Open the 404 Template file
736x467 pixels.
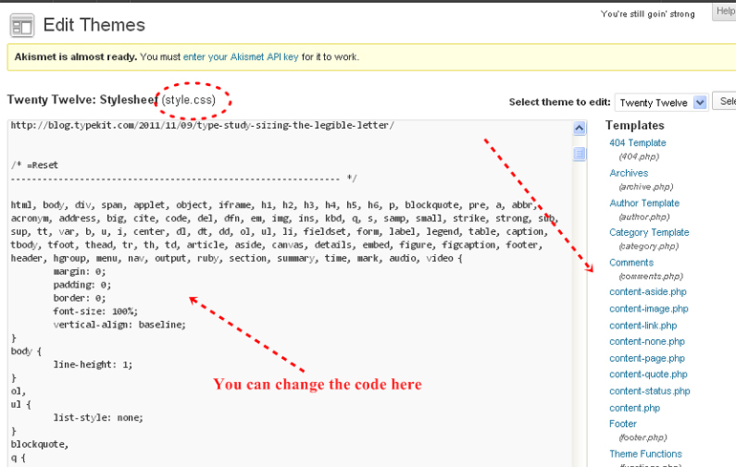(638, 143)
